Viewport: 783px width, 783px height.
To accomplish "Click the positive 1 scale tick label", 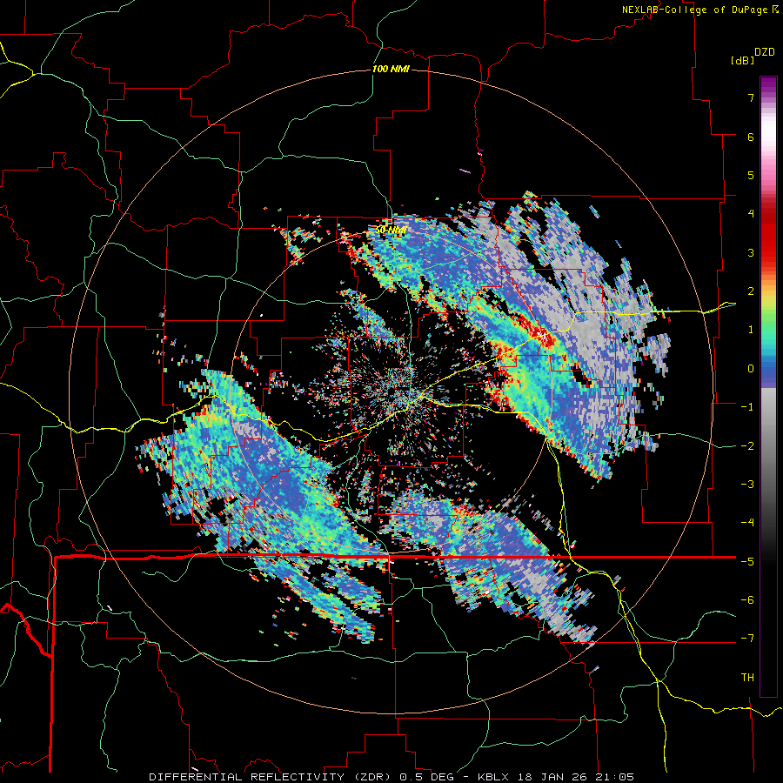I will tap(751, 330).
